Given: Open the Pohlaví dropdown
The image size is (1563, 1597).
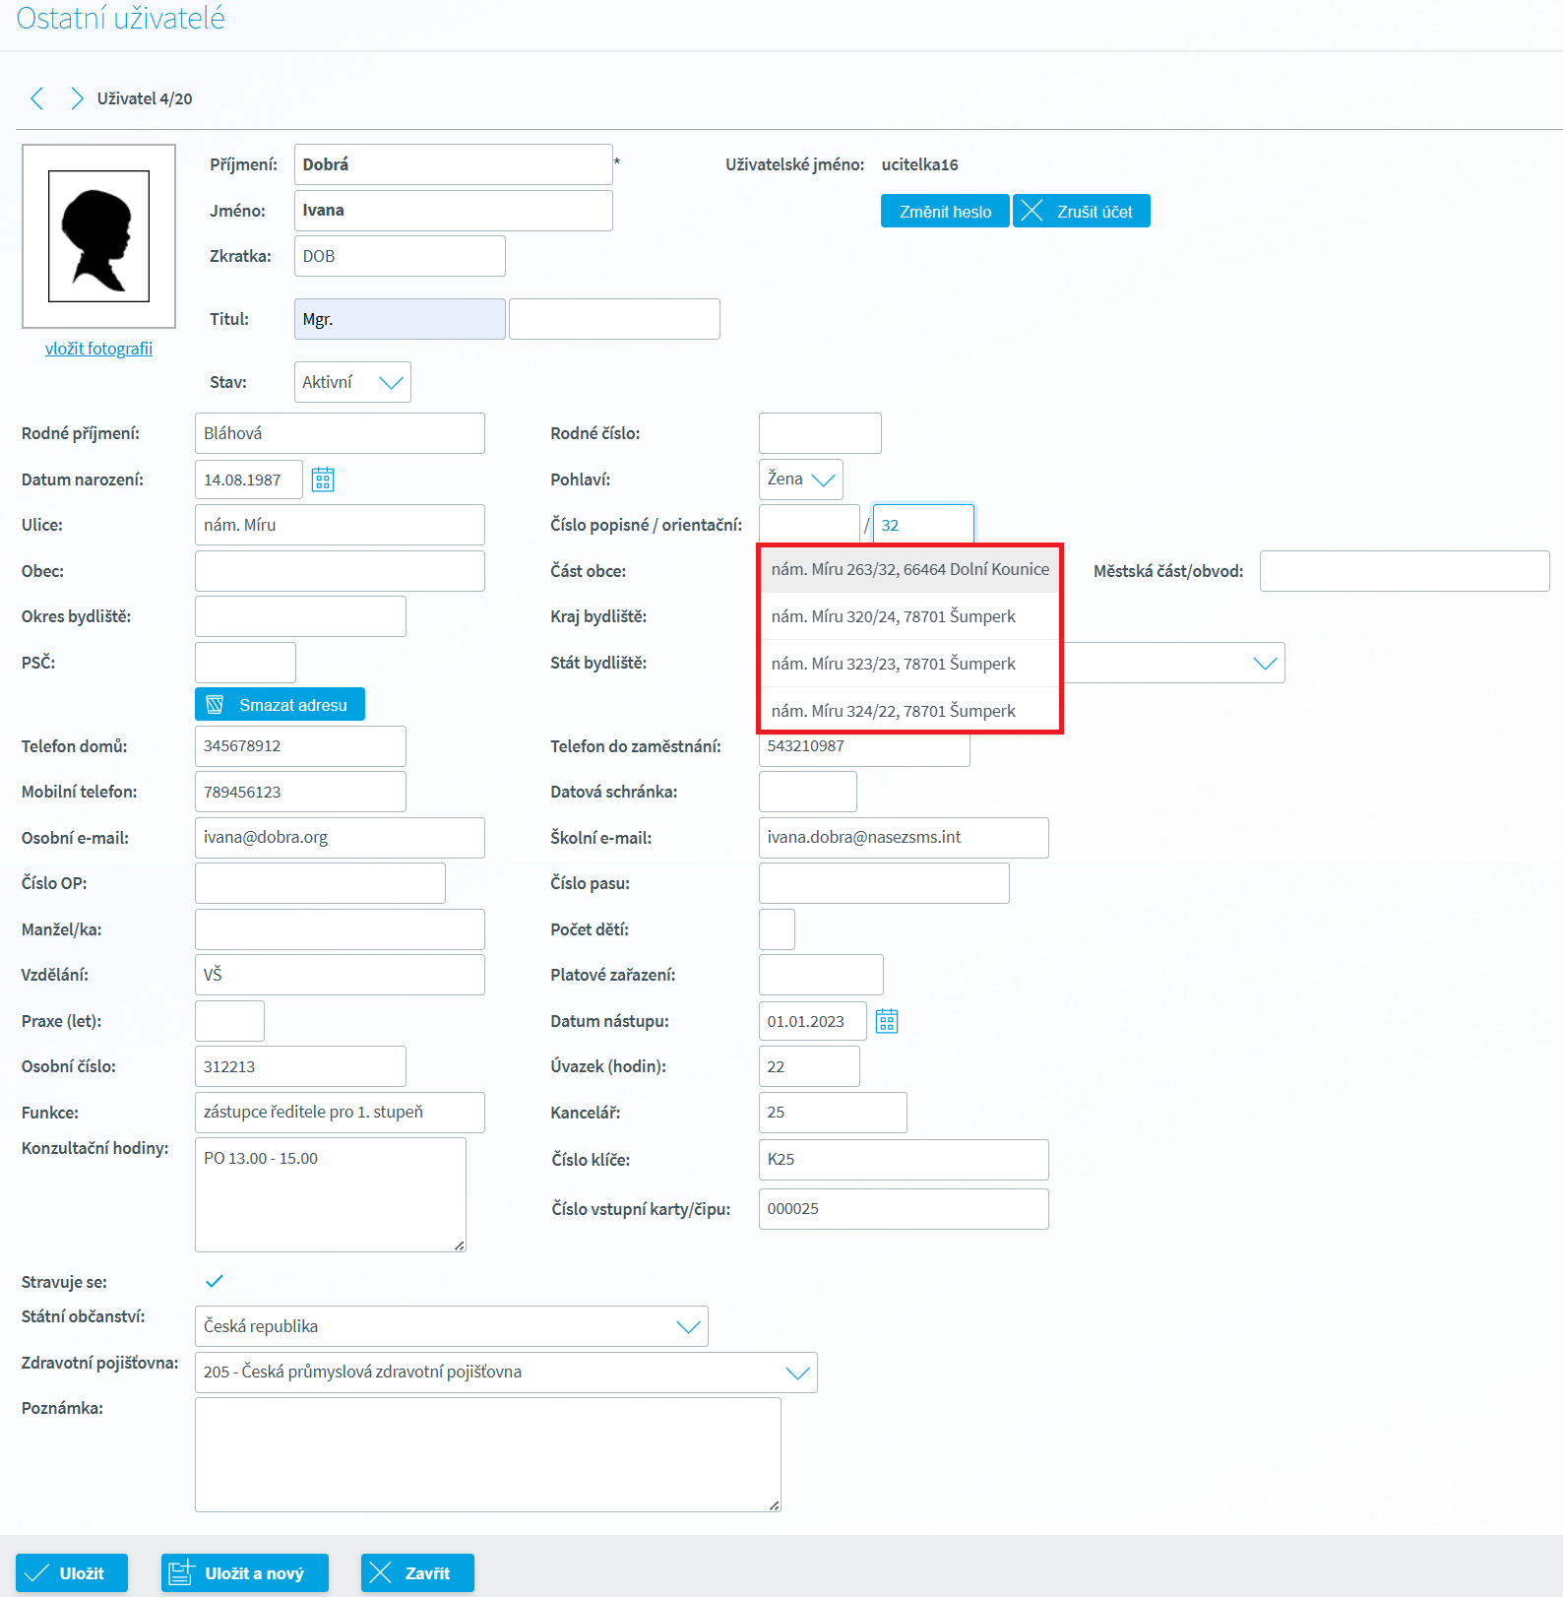Looking at the screenshot, I should pyautogui.click(x=801, y=479).
